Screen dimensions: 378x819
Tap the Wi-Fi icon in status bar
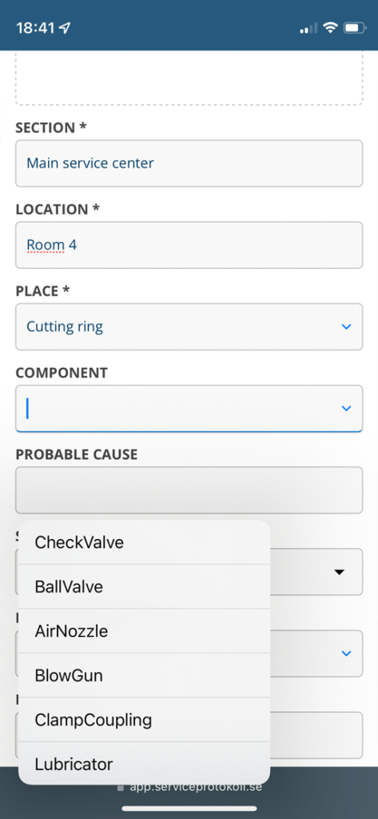330,28
